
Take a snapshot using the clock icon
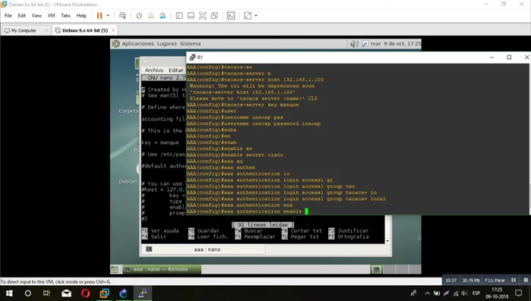point(139,15)
